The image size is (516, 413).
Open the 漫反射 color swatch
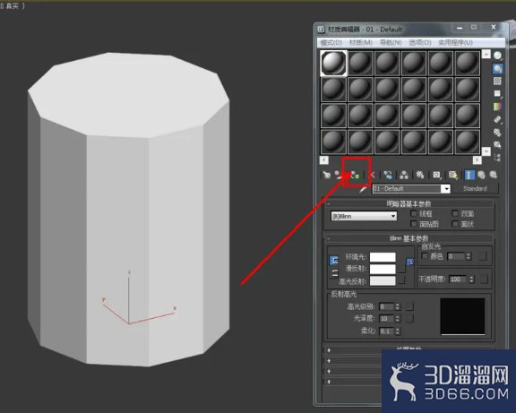coord(383,269)
